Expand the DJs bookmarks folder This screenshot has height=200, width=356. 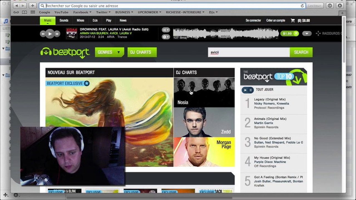[x=213, y=12]
